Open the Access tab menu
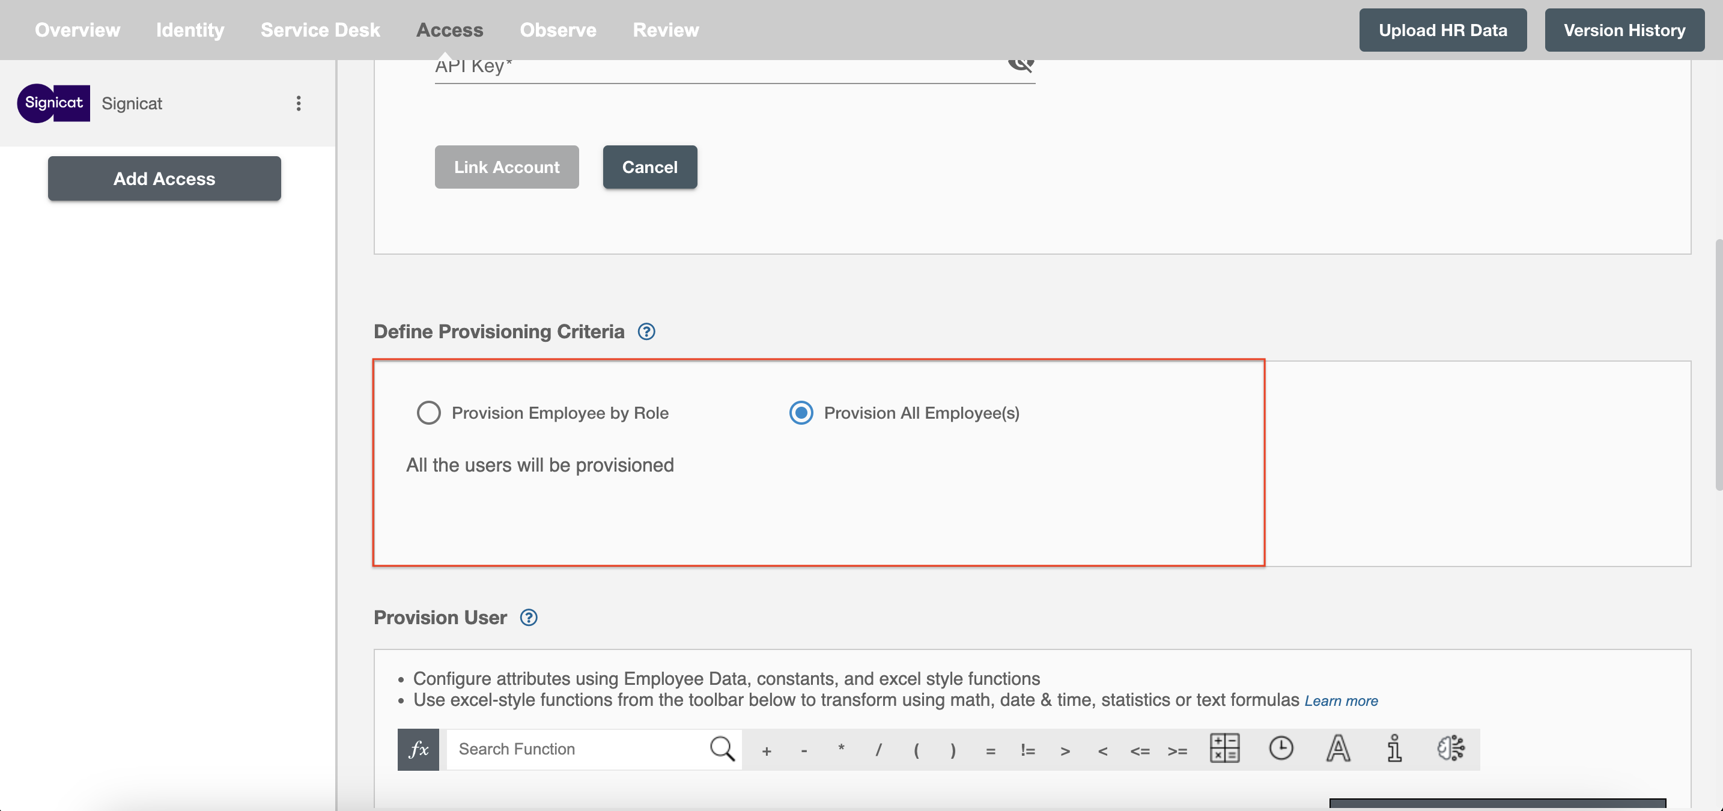1723x811 pixels. [449, 29]
